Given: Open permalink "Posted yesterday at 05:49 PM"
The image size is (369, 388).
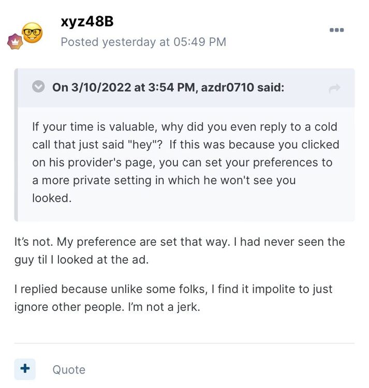Looking at the screenshot, I should (x=143, y=42).
